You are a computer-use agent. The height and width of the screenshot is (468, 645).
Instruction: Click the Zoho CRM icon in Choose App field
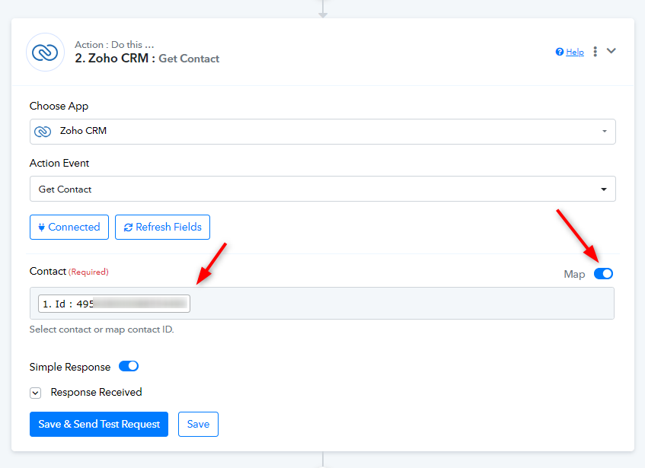(x=43, y=132)
